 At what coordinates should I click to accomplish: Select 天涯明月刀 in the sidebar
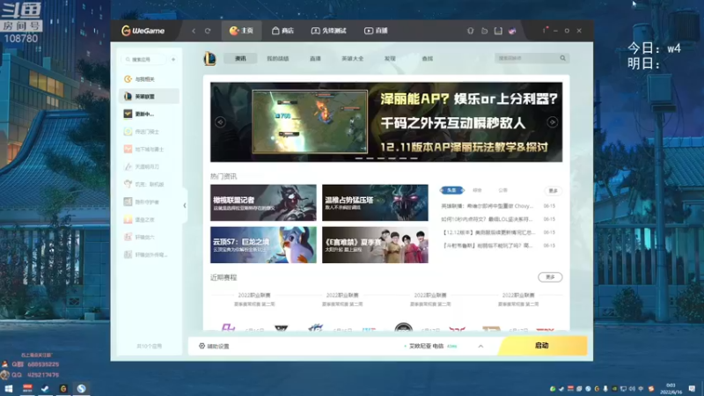(x=149, y=166)
